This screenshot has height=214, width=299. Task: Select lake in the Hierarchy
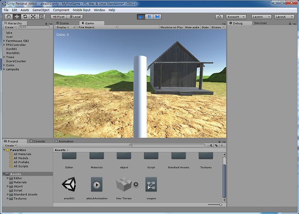[9, 33]
